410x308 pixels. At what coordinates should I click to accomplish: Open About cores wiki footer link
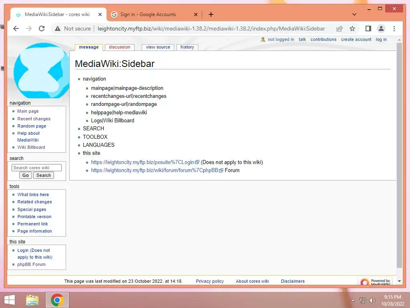pyautogui.click(x=252, y=281)
